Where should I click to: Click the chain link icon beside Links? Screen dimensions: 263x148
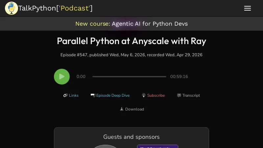coord(65,95)
